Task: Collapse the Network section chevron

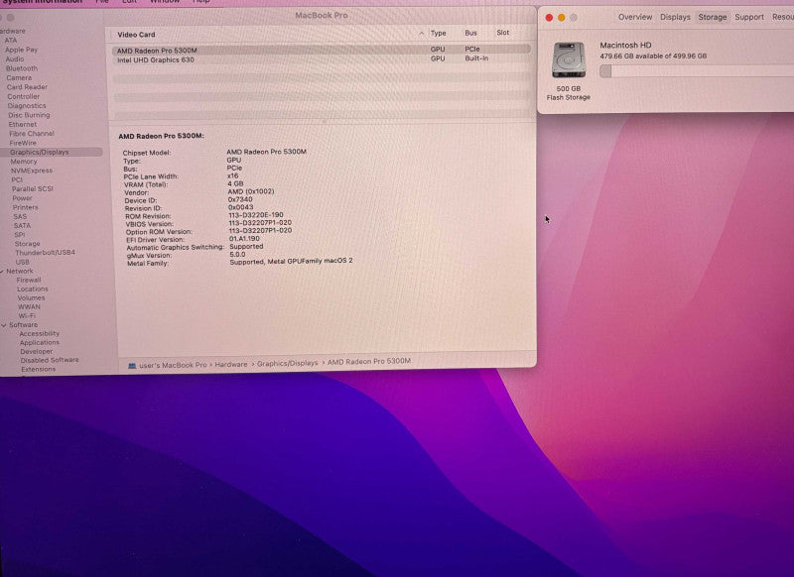Action: click(x=2, y=272)
